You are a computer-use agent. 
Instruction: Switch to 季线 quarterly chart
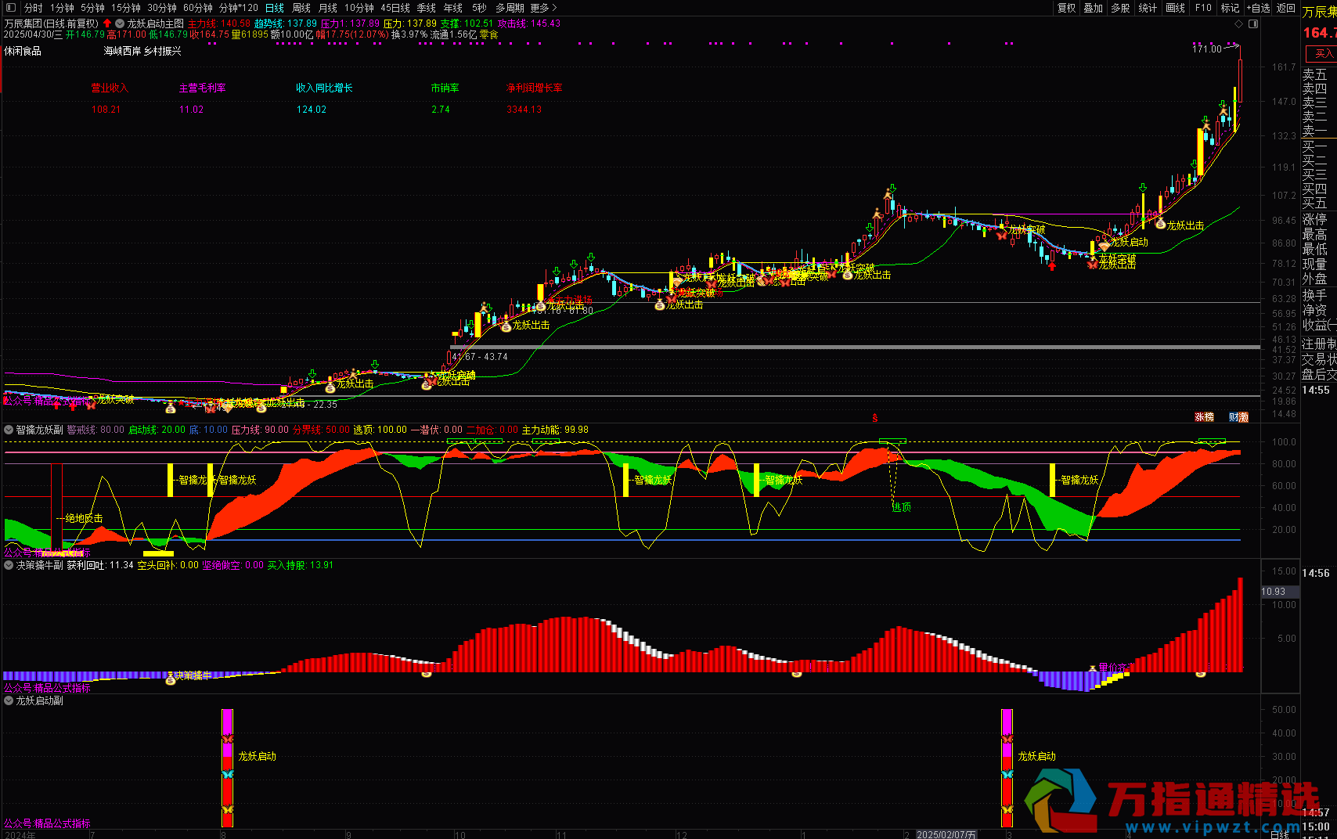pos(427,8)
